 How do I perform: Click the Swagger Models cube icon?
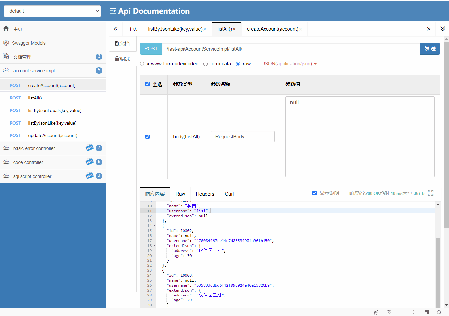pos(6,43)
